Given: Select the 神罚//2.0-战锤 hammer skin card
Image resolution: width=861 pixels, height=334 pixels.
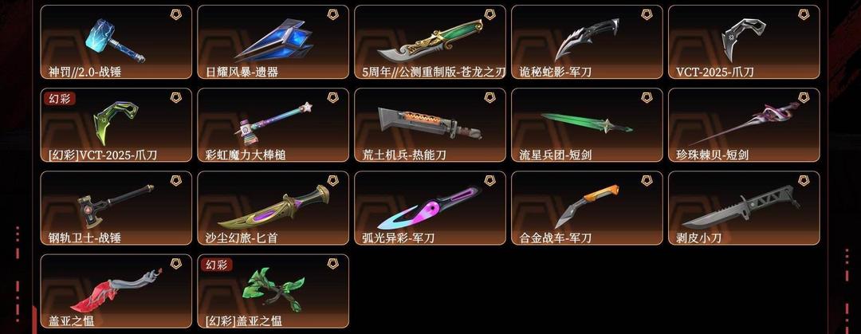Looking at the screenshot, I should pyautogui.click(x=116, y=42).
